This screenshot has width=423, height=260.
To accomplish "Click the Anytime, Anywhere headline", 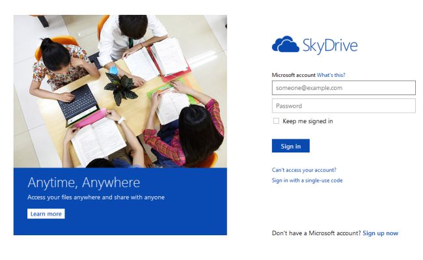I will 84,183.
